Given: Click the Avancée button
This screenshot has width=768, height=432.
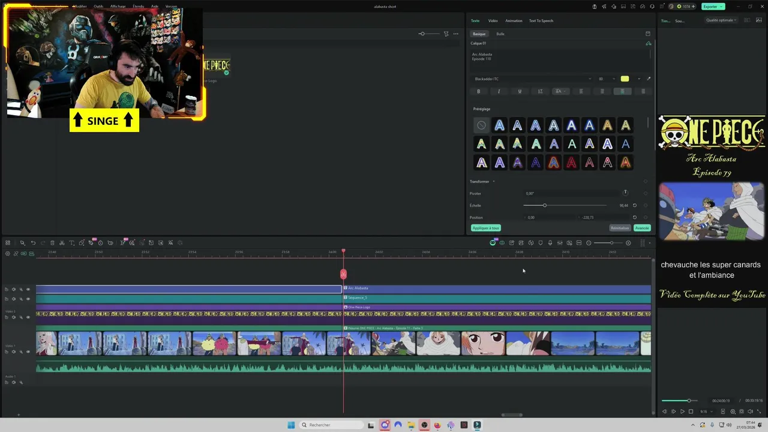Looking at the screenshot, I should pyautogui.click(x=642, y=228).
